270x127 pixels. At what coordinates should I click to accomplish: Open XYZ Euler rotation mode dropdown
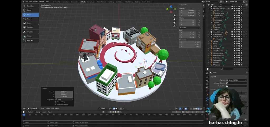click(x=190, y=28)
